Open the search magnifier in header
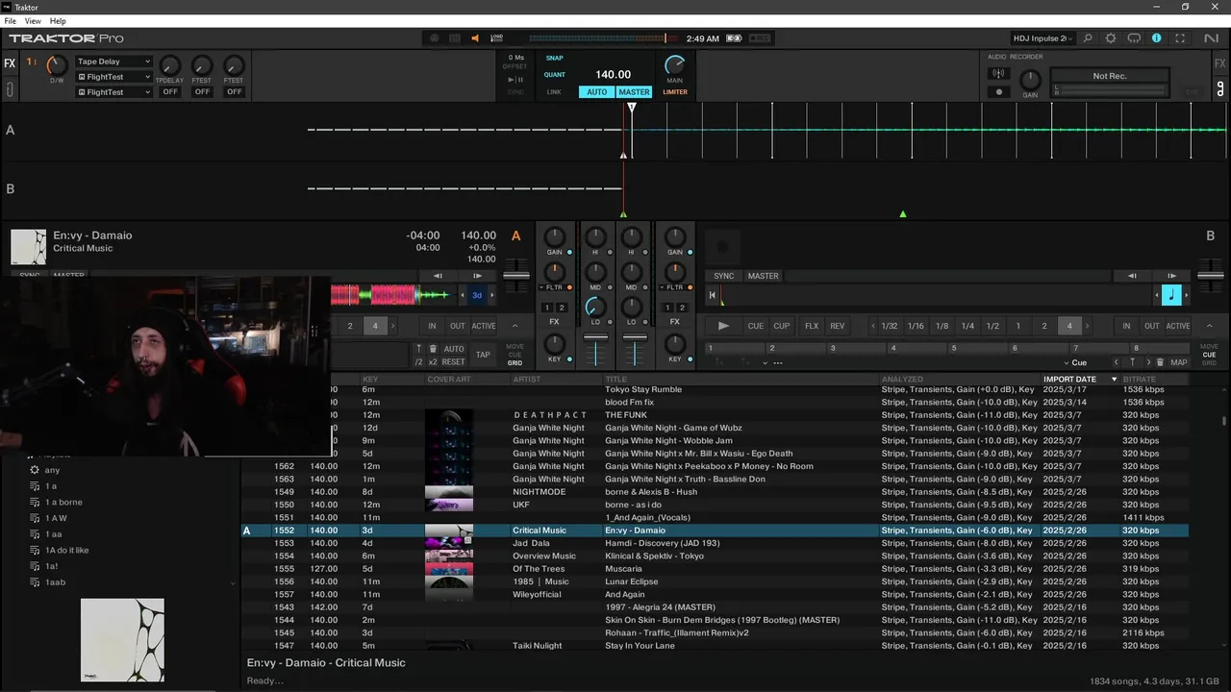The height and width of the screenshot is (692, 1231). pyautogui.click(x=1088, y=38)
